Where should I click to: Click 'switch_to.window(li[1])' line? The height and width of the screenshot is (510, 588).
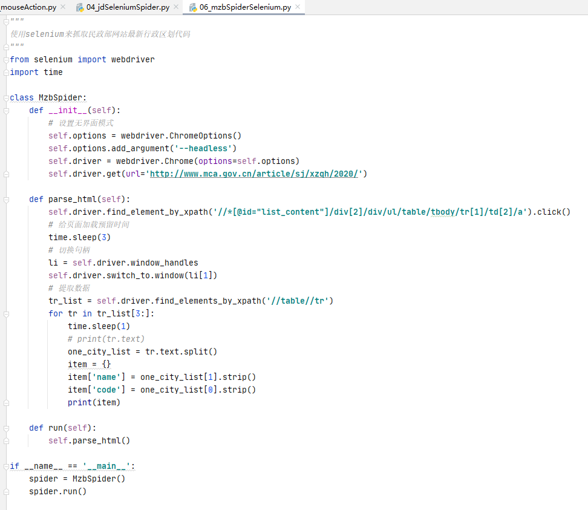pos(132,276)
